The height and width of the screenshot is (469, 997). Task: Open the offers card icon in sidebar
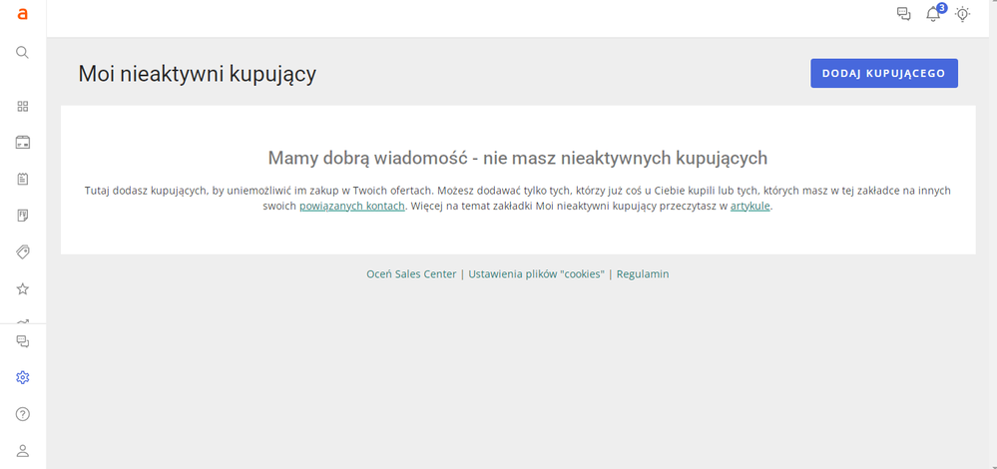click(x=22, y=143)
